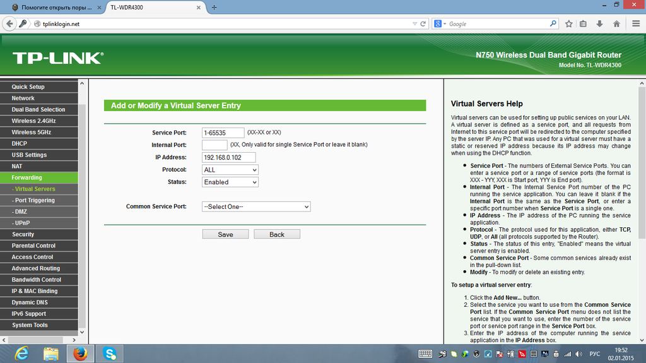Click the browser back arrow button

(9, 24)
